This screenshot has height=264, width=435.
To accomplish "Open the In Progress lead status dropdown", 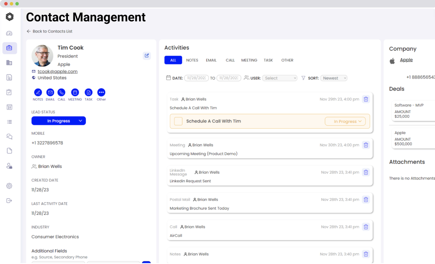I will [58, 121].
